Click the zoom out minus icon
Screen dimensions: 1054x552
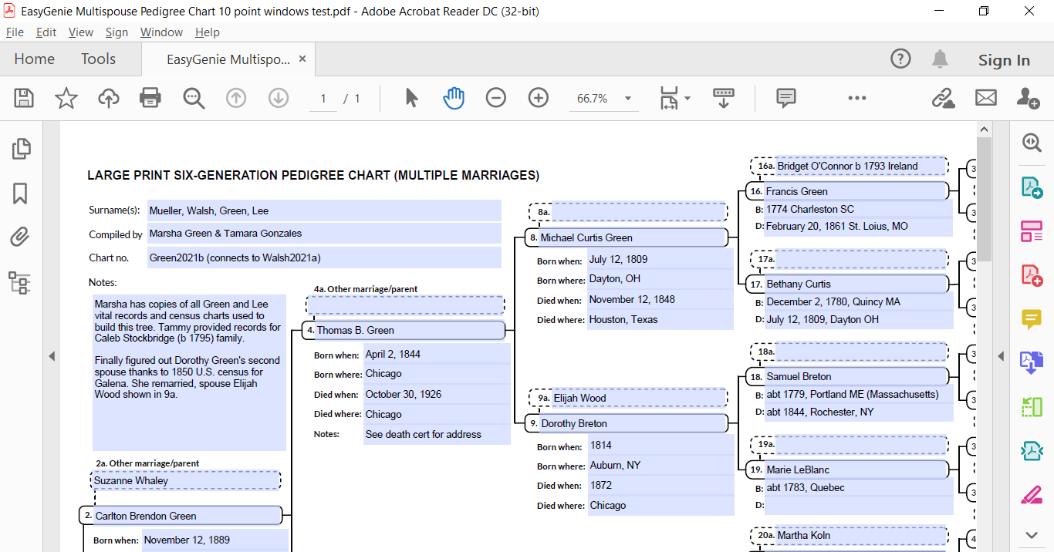tap(495, 98)
